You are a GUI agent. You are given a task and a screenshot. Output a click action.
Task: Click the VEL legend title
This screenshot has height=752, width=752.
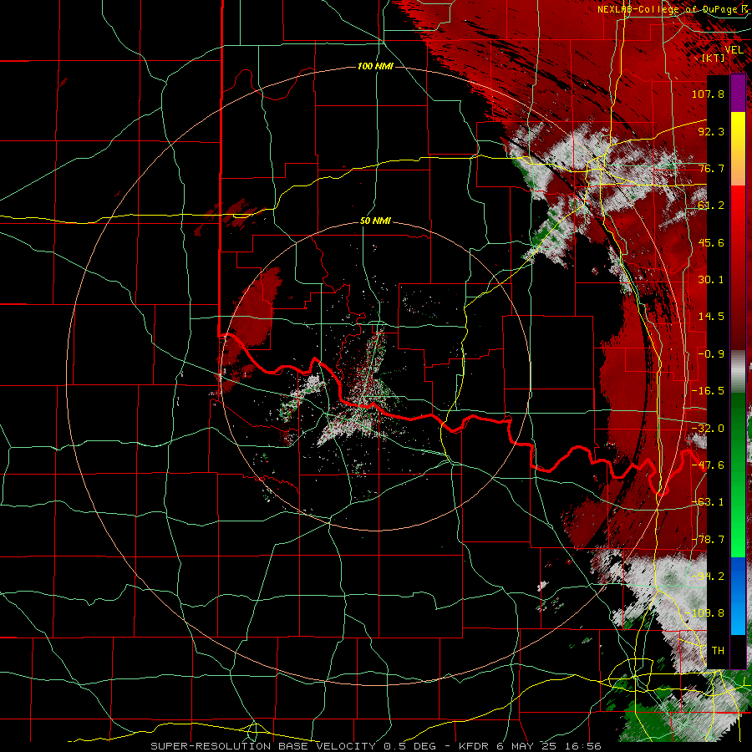(x=734, y=50)
